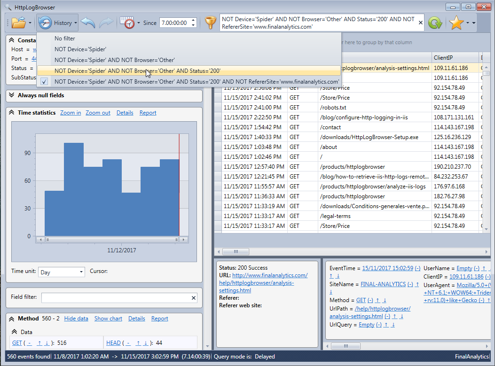Click the favorites star icon
Screen dimensions: 495x366
(456, 23)
